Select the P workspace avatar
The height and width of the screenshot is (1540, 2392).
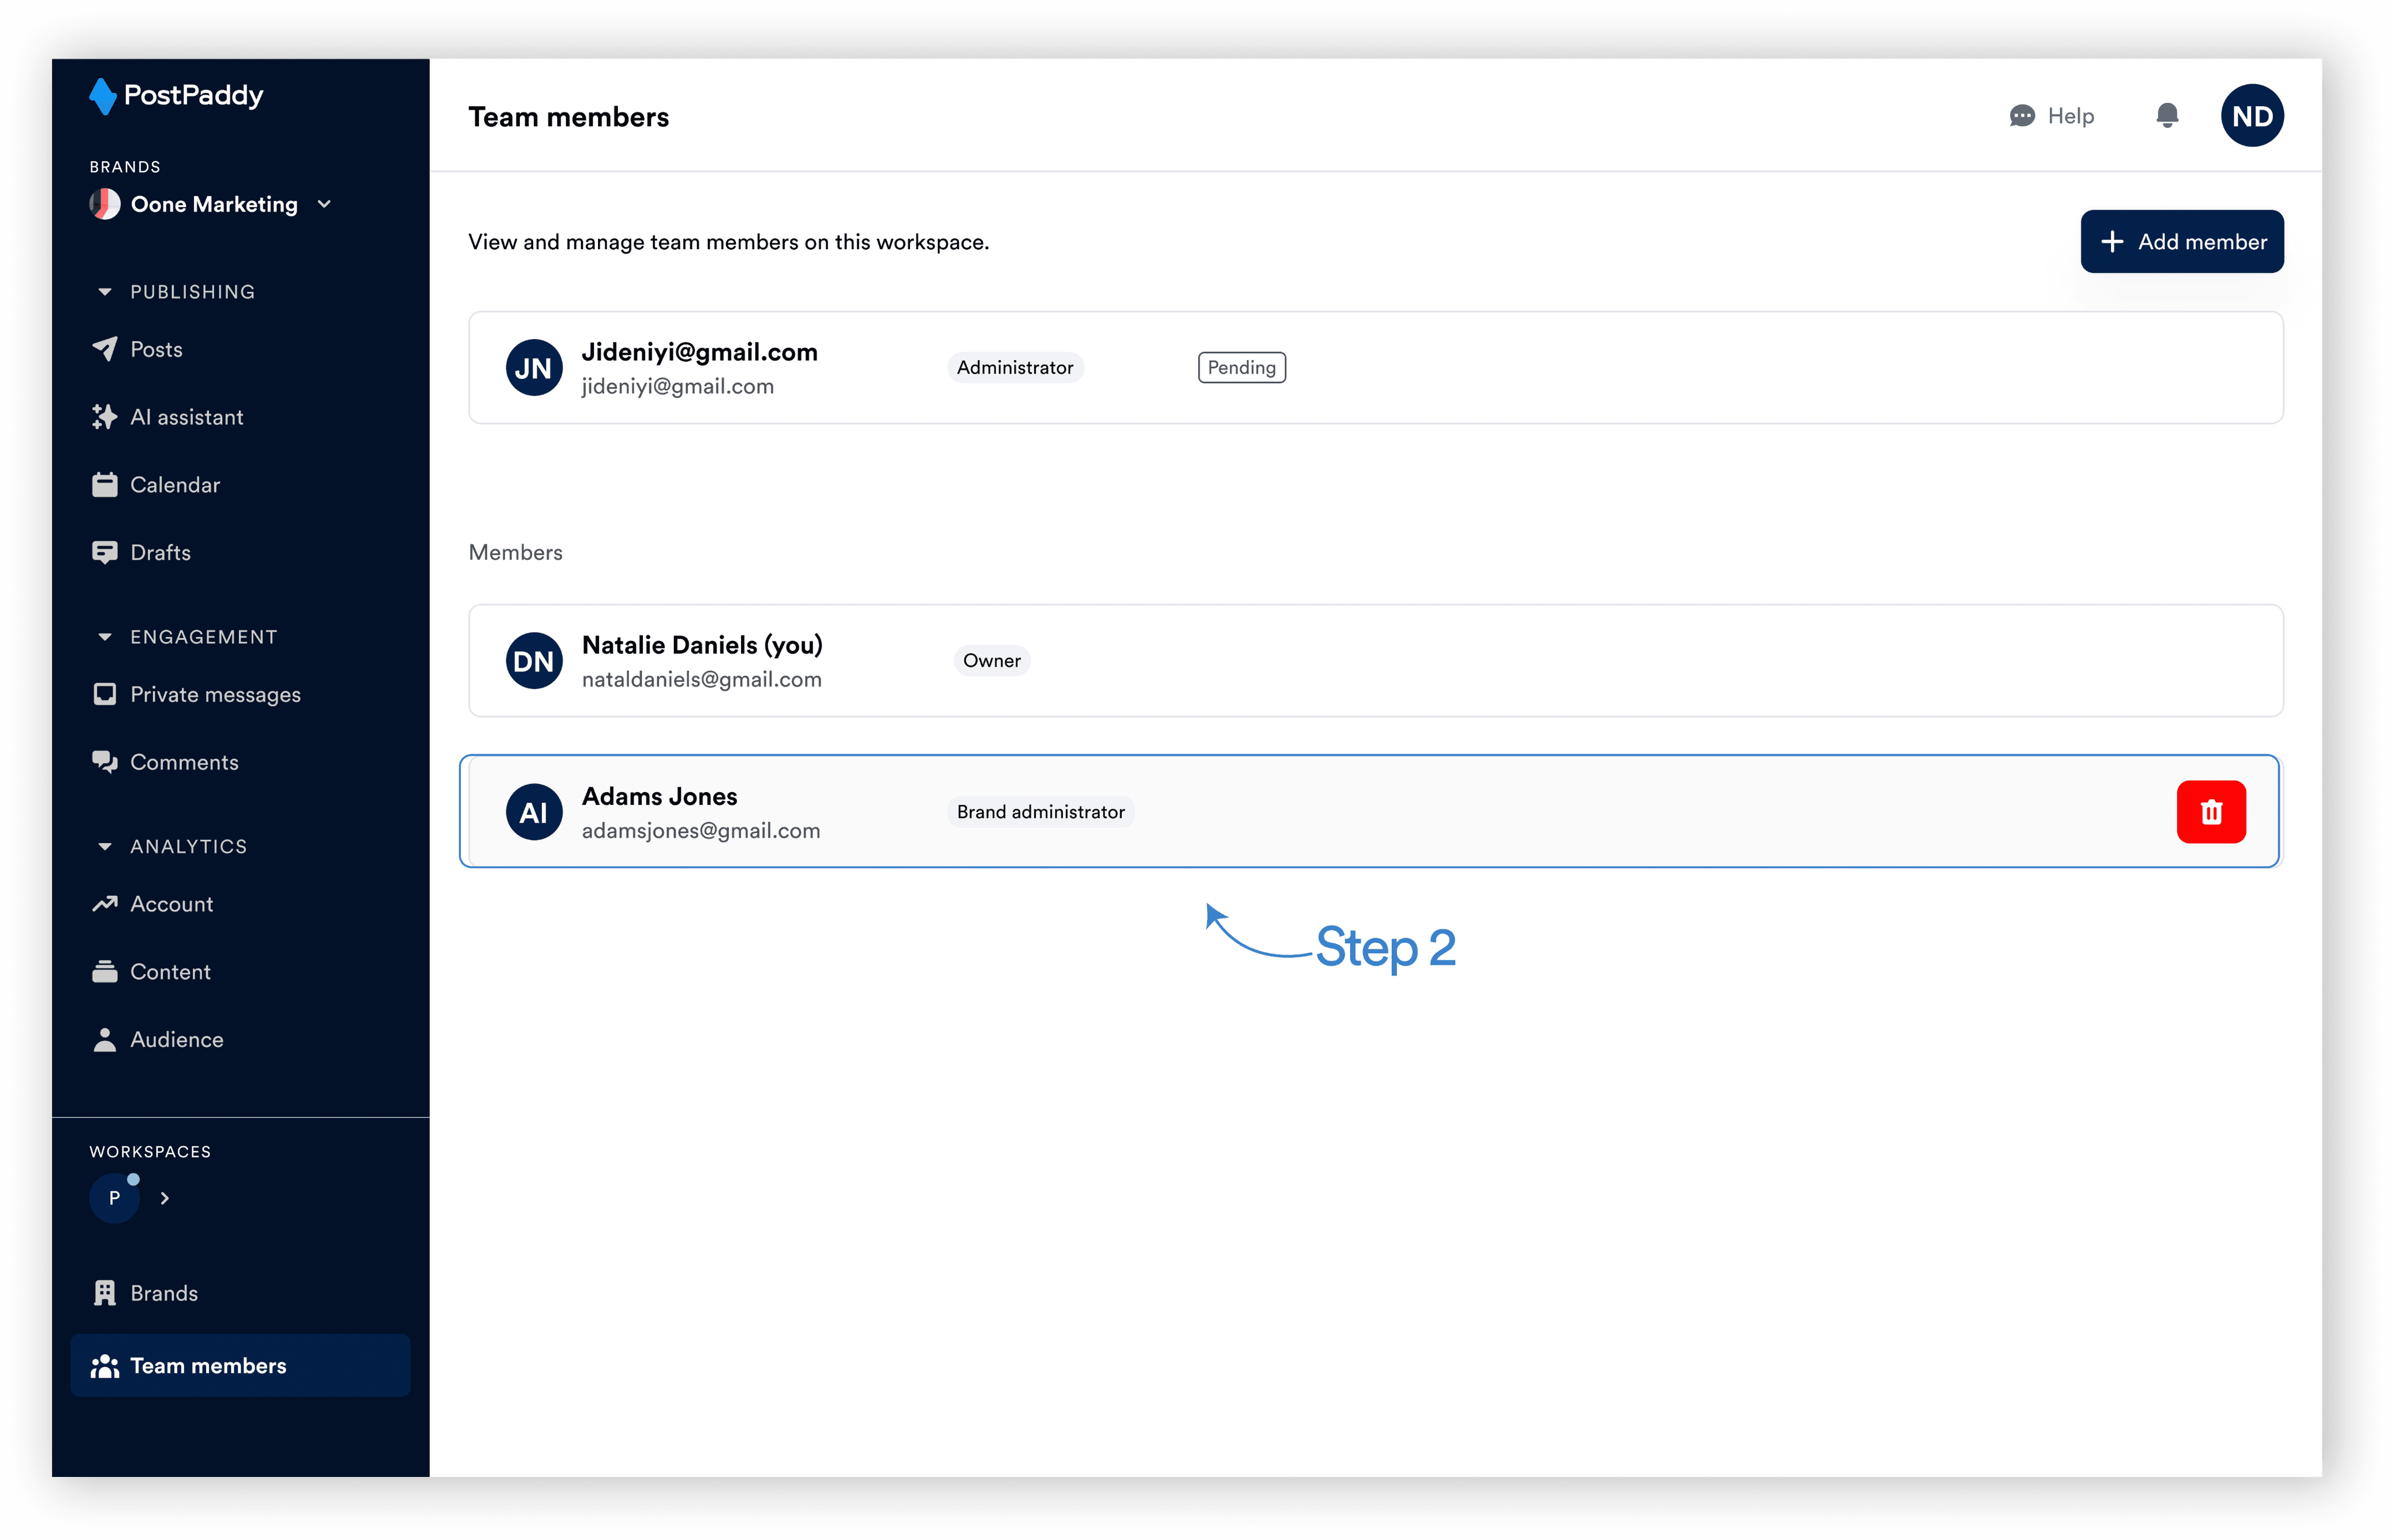[114, 1197]
